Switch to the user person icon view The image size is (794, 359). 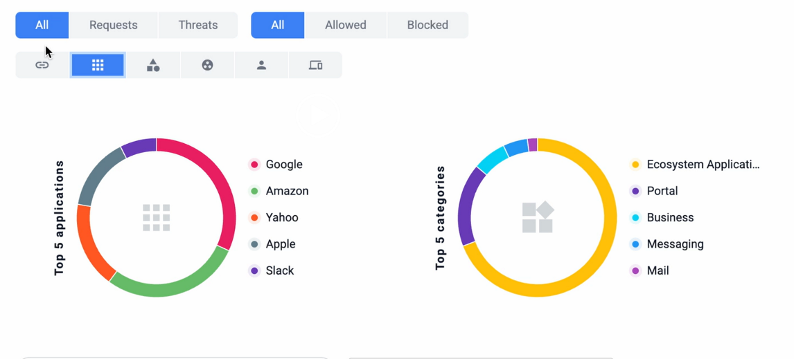pos(262,65)
